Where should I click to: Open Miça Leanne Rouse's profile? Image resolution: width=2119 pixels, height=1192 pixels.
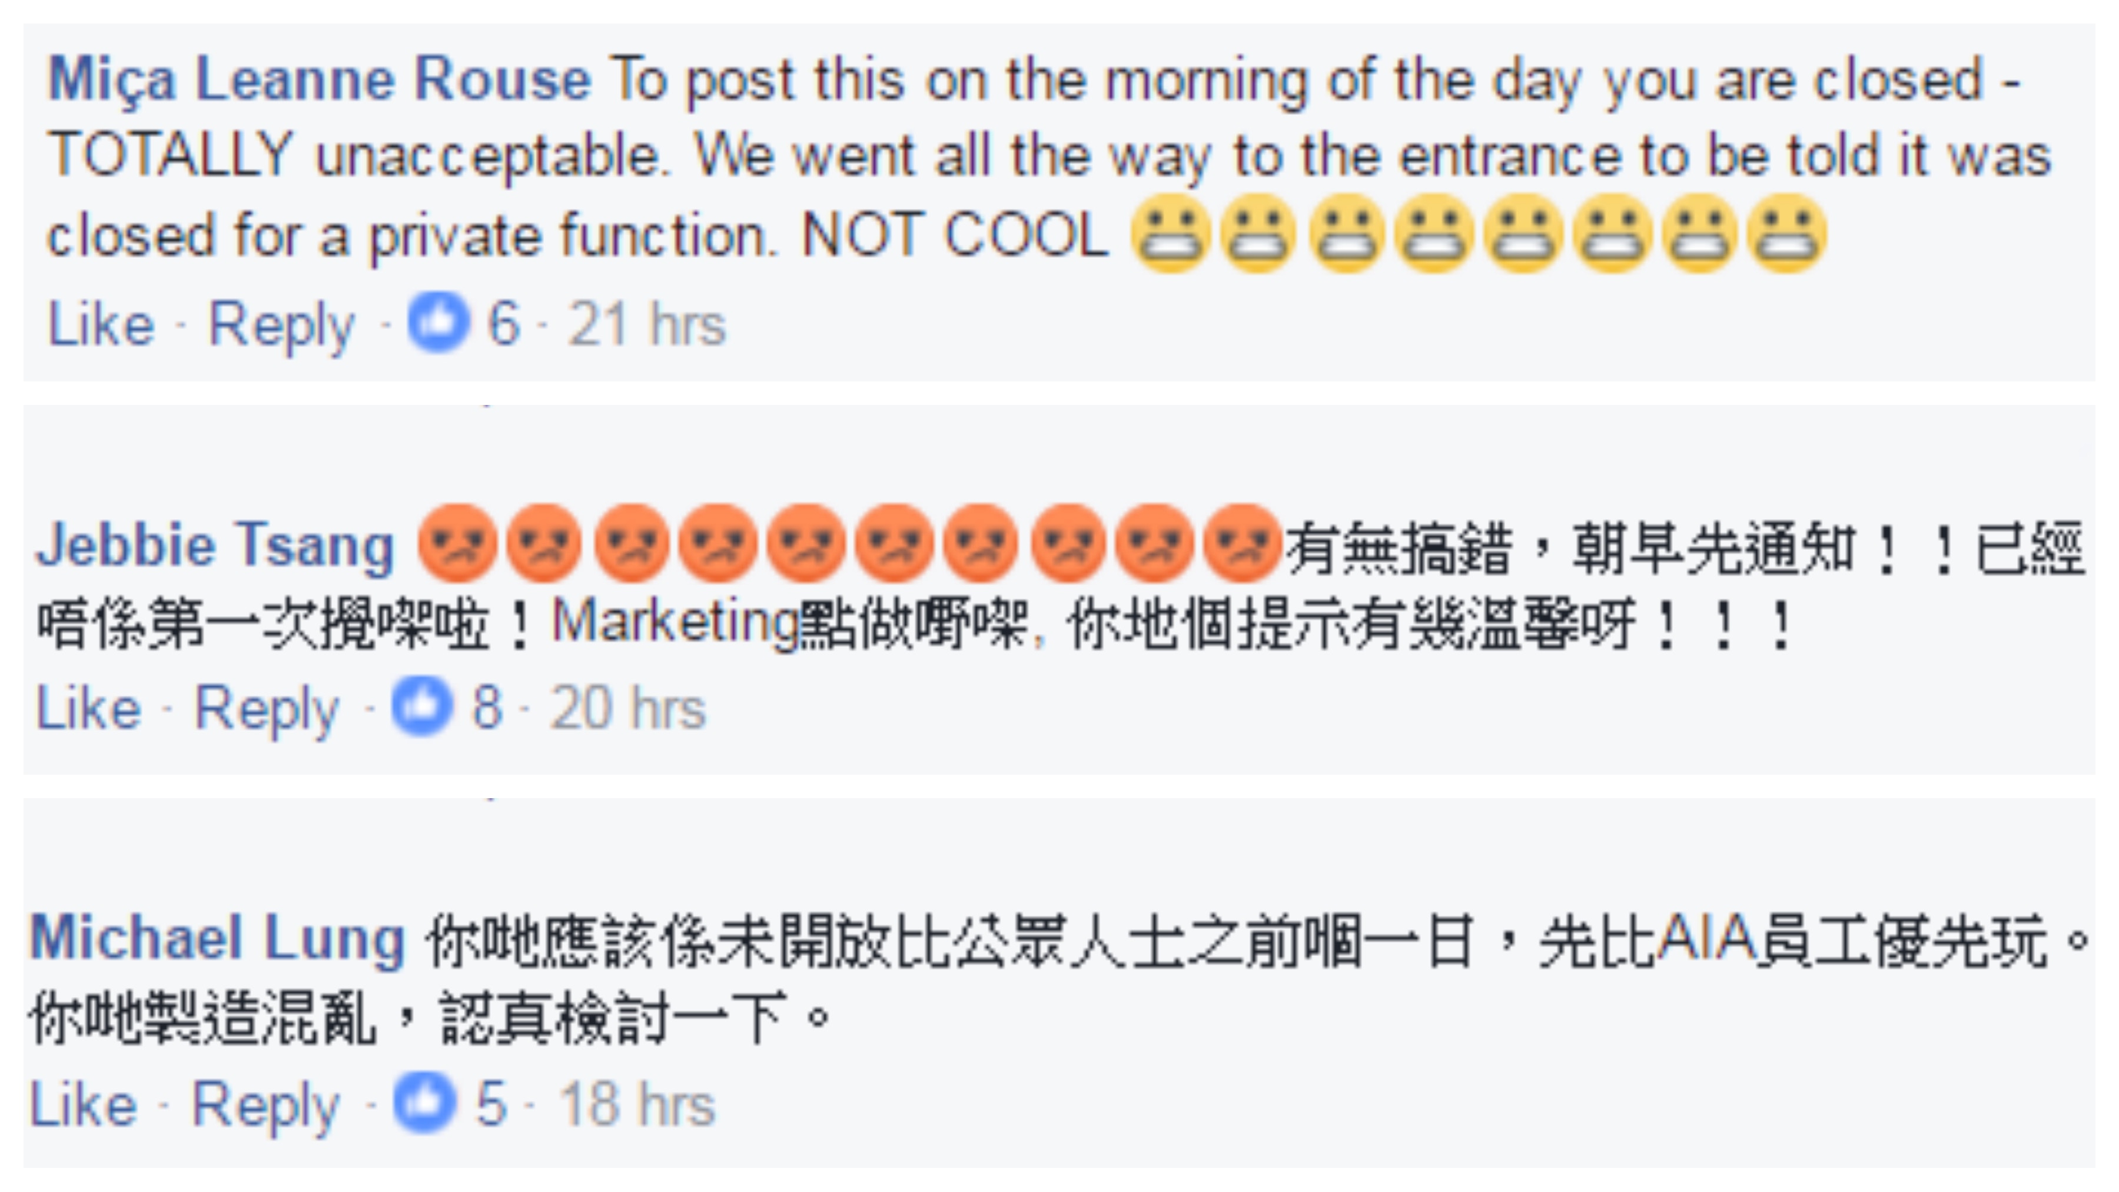pyautogui.click(x=319, y=81)
